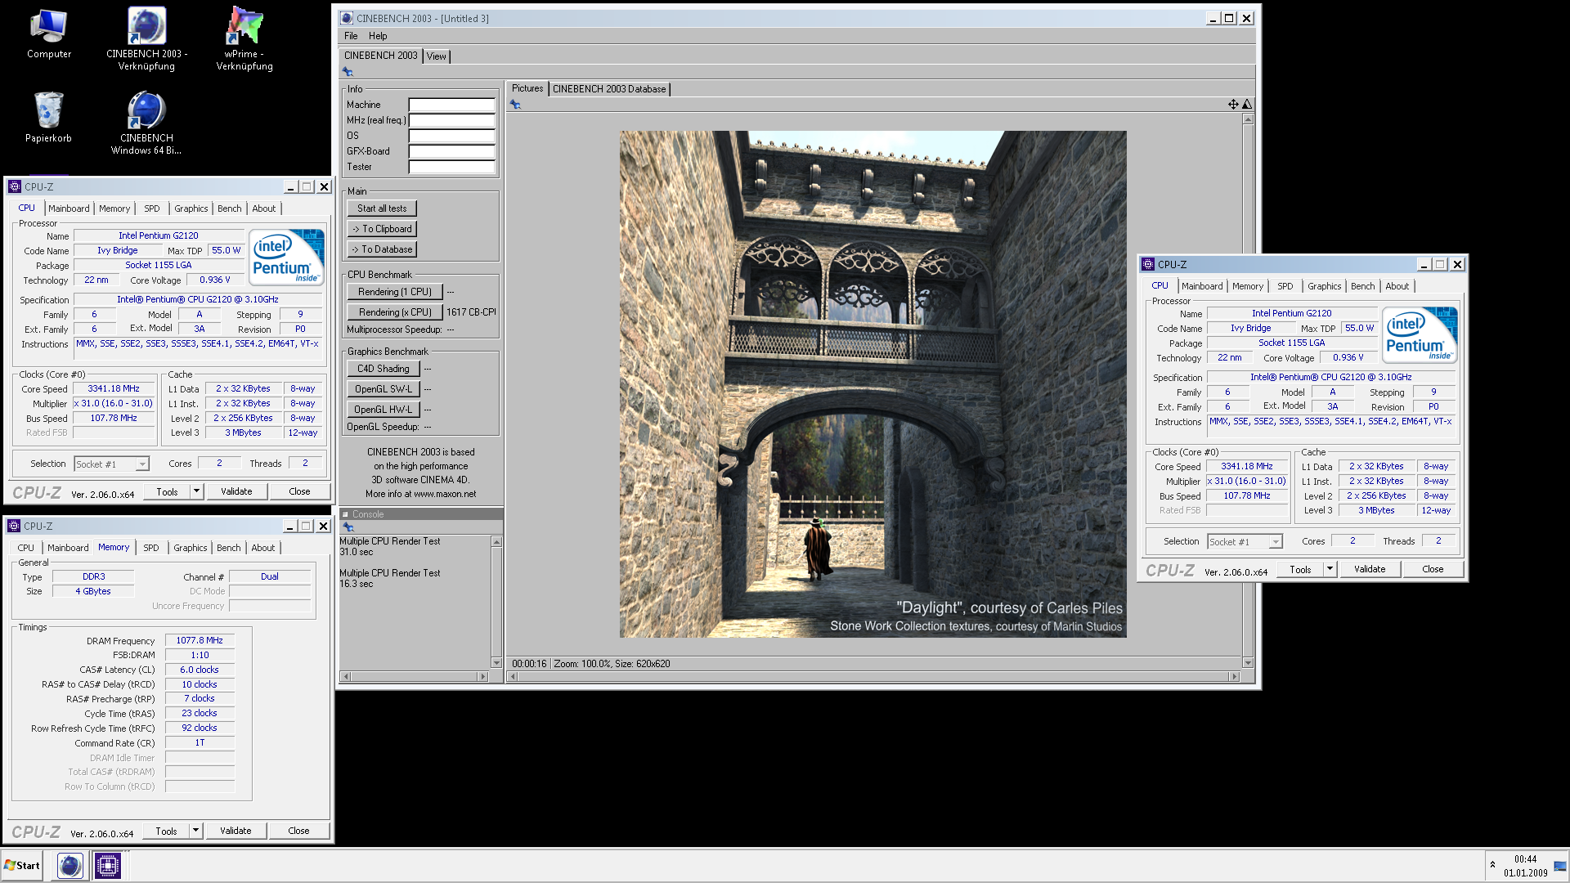This screenshot has width=1570, height=883.
Task: Click the right CPU-Z title bar icon
Action: click(1148, 264)
